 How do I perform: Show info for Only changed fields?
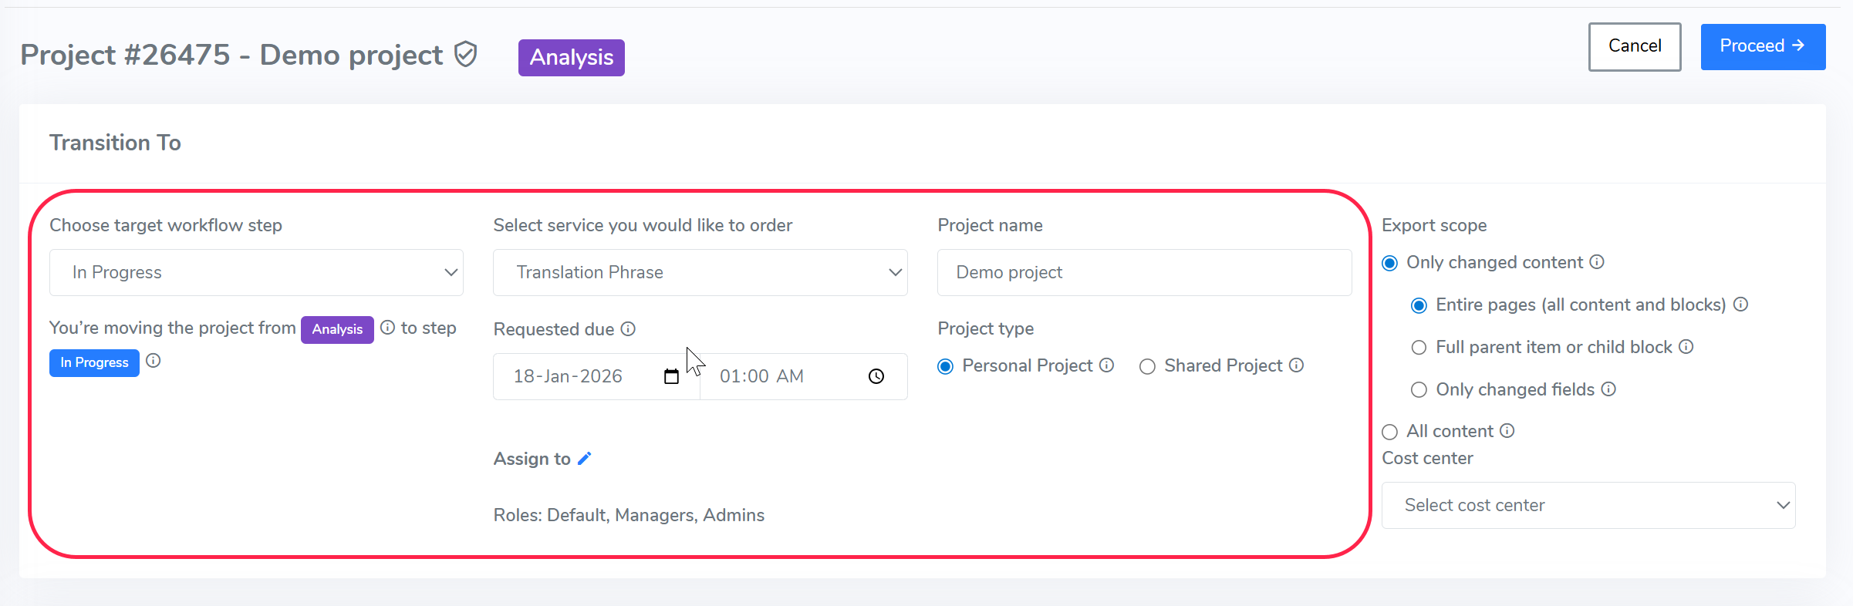[x=1608, y=389]
